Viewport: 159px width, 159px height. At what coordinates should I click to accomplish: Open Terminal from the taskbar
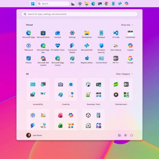pyautogui.click(x=100, y=4)
